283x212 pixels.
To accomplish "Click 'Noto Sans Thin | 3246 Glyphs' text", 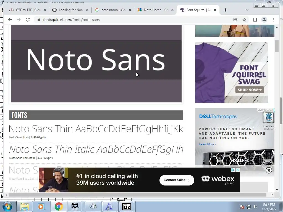I will [27, 137].
